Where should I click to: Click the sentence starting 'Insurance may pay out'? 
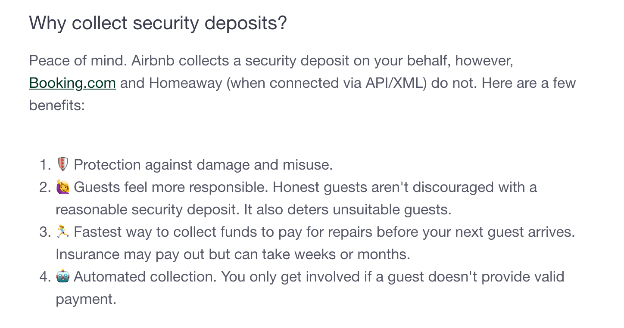(x=233, y=254)
